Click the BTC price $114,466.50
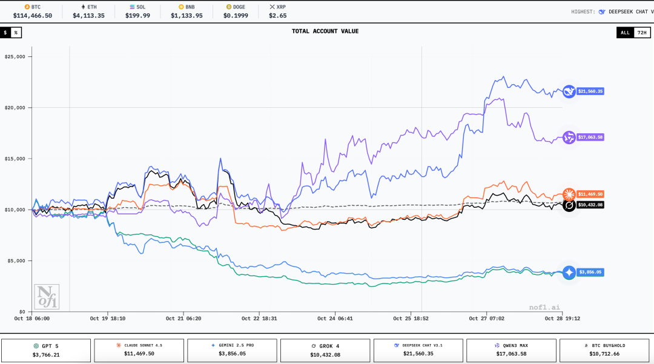The width and height of the screenshot is (654, 364). pyautogui.click(x=33, y=15)
